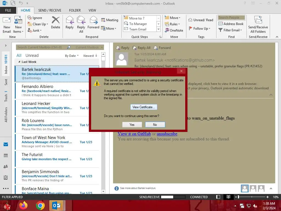
Task: Click the unsubscribe link
Action: pos(167,134)
